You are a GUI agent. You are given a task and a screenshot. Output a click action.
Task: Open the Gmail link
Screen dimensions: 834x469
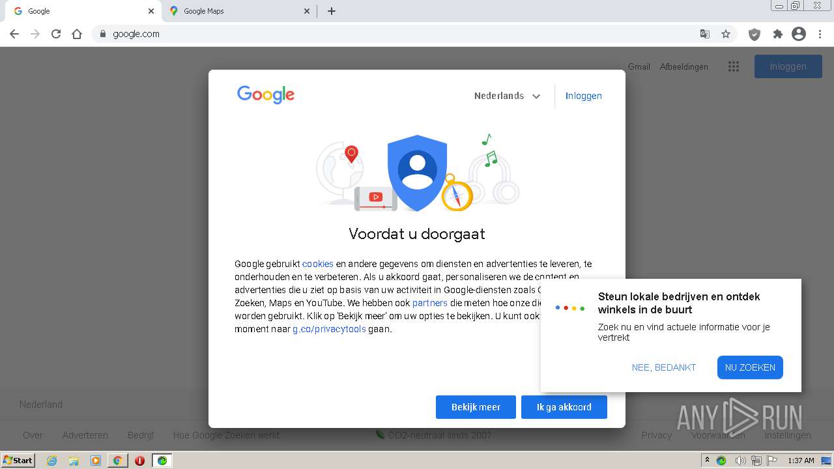click(x=639, y=66)
